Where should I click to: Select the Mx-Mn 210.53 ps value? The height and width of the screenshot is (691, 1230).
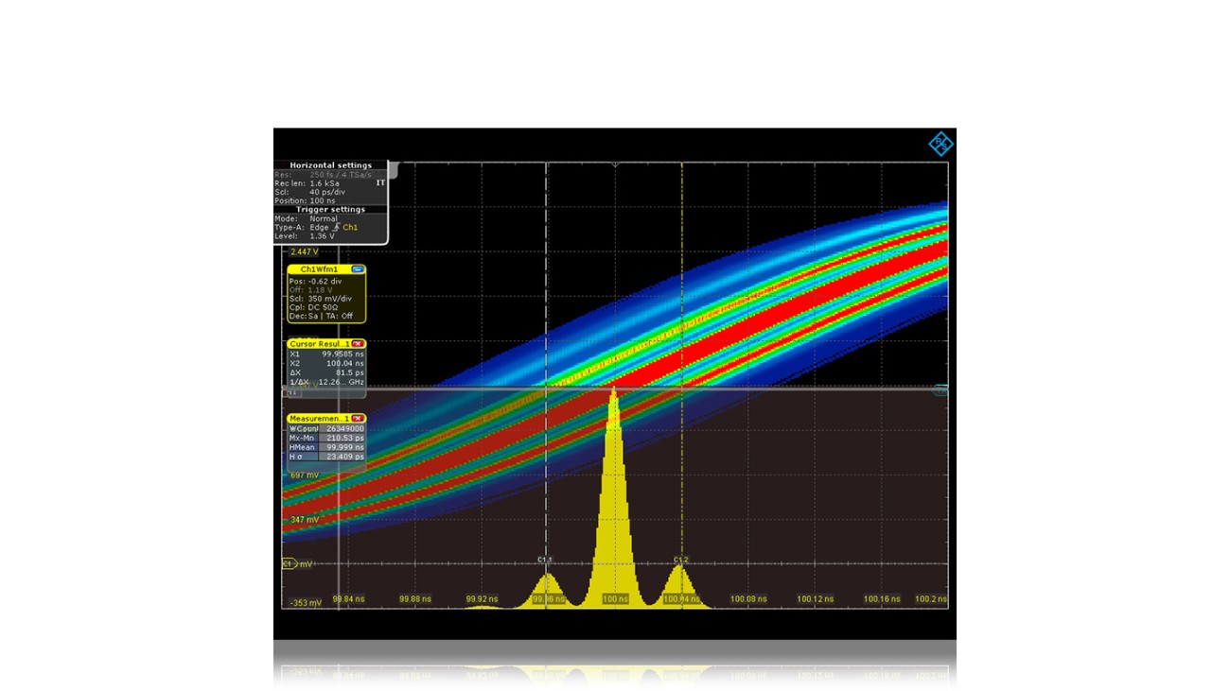point(344,438)
